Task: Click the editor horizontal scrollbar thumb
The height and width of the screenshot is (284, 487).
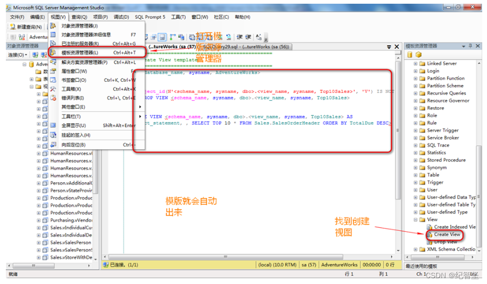Action: click(226, 257)
